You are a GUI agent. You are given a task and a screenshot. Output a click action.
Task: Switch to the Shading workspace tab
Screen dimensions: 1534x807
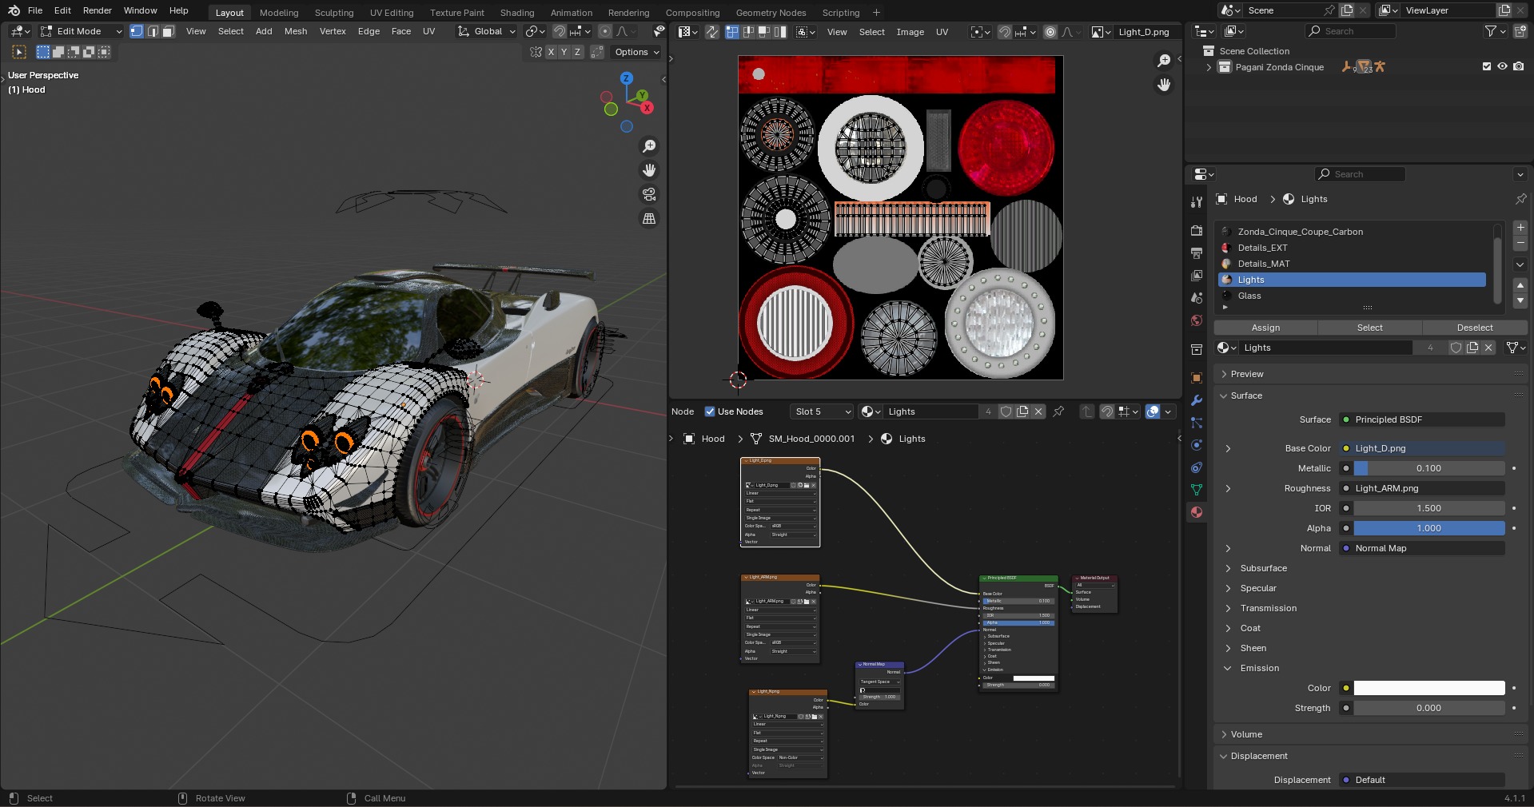tap(517, 13)
